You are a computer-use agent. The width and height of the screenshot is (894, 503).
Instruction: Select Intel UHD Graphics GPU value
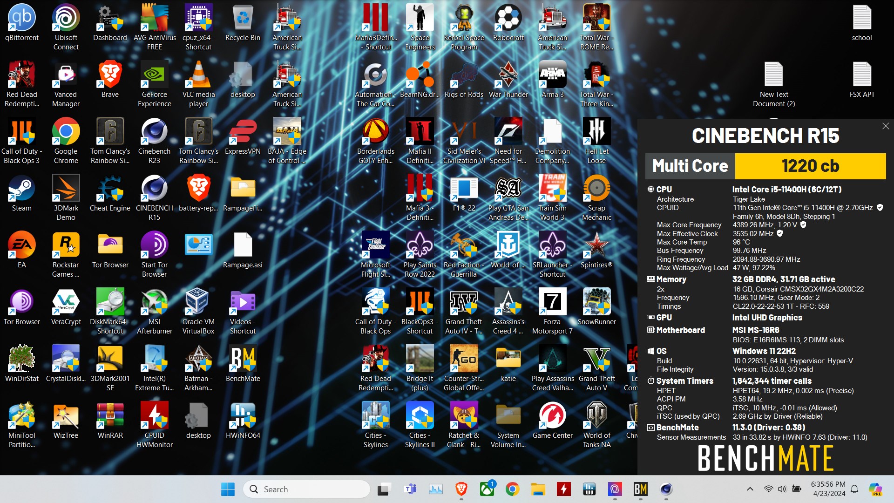(x=767, y=318)
